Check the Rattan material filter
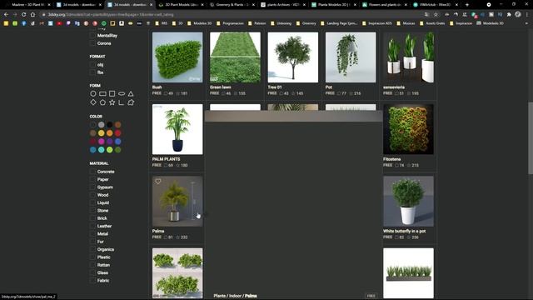This screenshot has height=300, width=533. pyautogui.click(x=92, y=265)
